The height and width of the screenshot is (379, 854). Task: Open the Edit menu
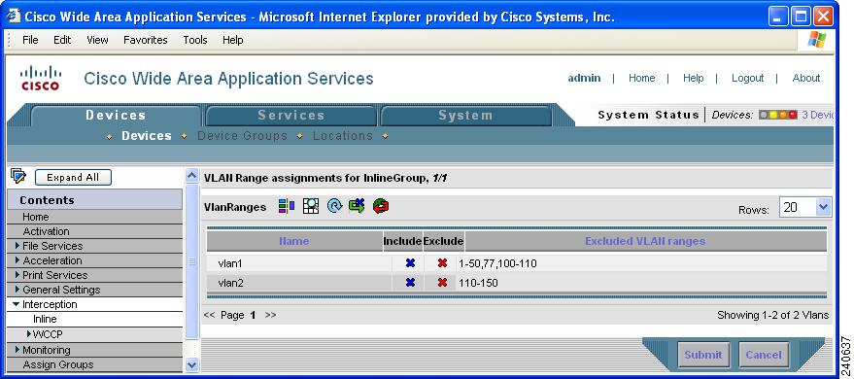[62, 40]
